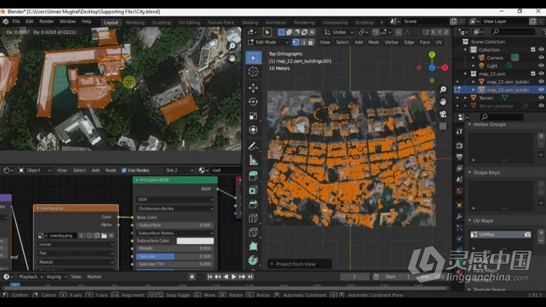Open the Render menu

click(46, 22)
